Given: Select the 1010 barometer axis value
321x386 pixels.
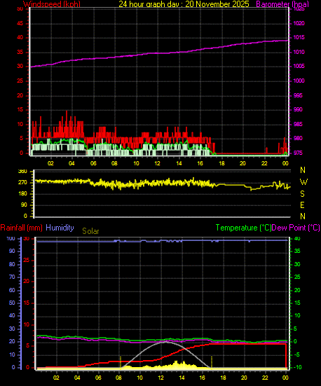Looking at the screenshot, I should (x=299, y=52).
